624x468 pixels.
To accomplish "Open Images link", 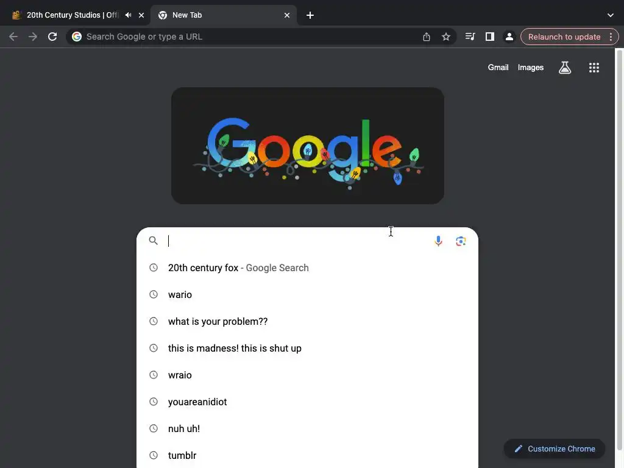I will (x=531, y=68).
